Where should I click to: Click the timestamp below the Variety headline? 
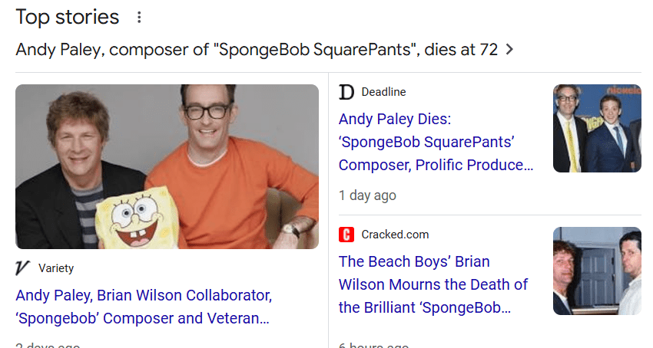click(48, 344)
